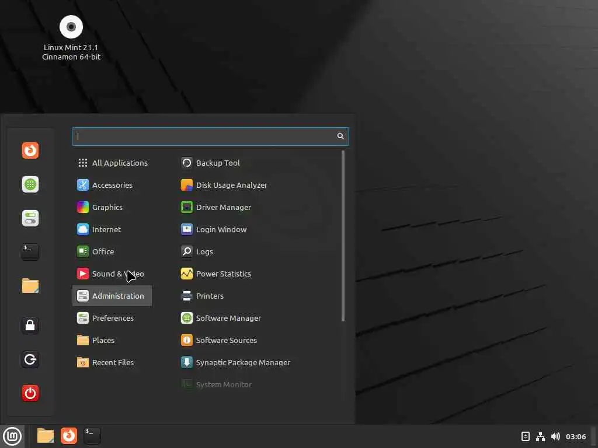Select the Linux Mint 21.1 desktop disc icon
The image size is (598, 448).
(71, 27)
